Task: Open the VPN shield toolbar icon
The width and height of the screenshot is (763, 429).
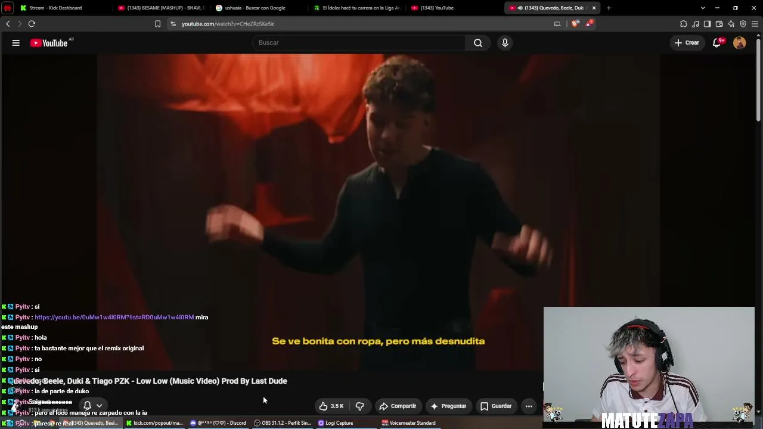Action: pyautogui.click(x=743, y=24)
